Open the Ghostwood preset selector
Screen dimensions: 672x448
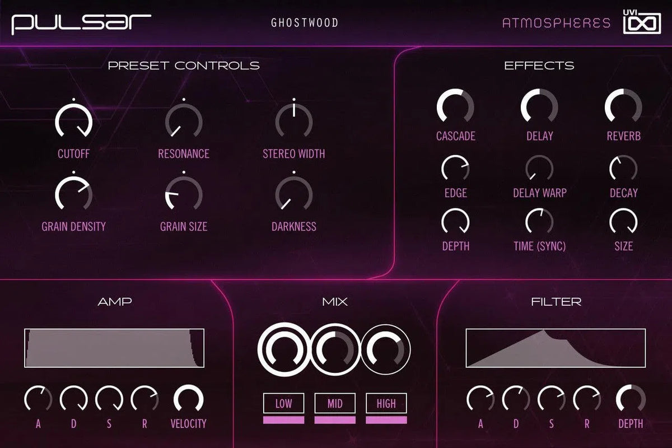pos(305,23)
